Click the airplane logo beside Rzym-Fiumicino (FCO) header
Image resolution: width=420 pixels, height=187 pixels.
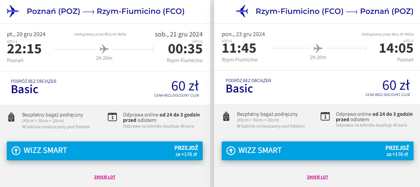click(x=242, y=11)
